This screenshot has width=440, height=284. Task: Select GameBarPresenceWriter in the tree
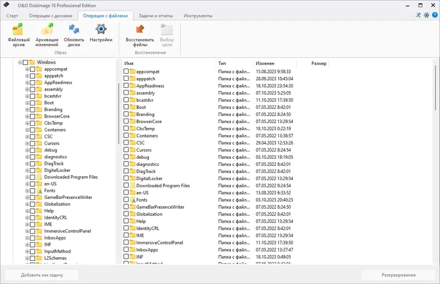[68, 197]
